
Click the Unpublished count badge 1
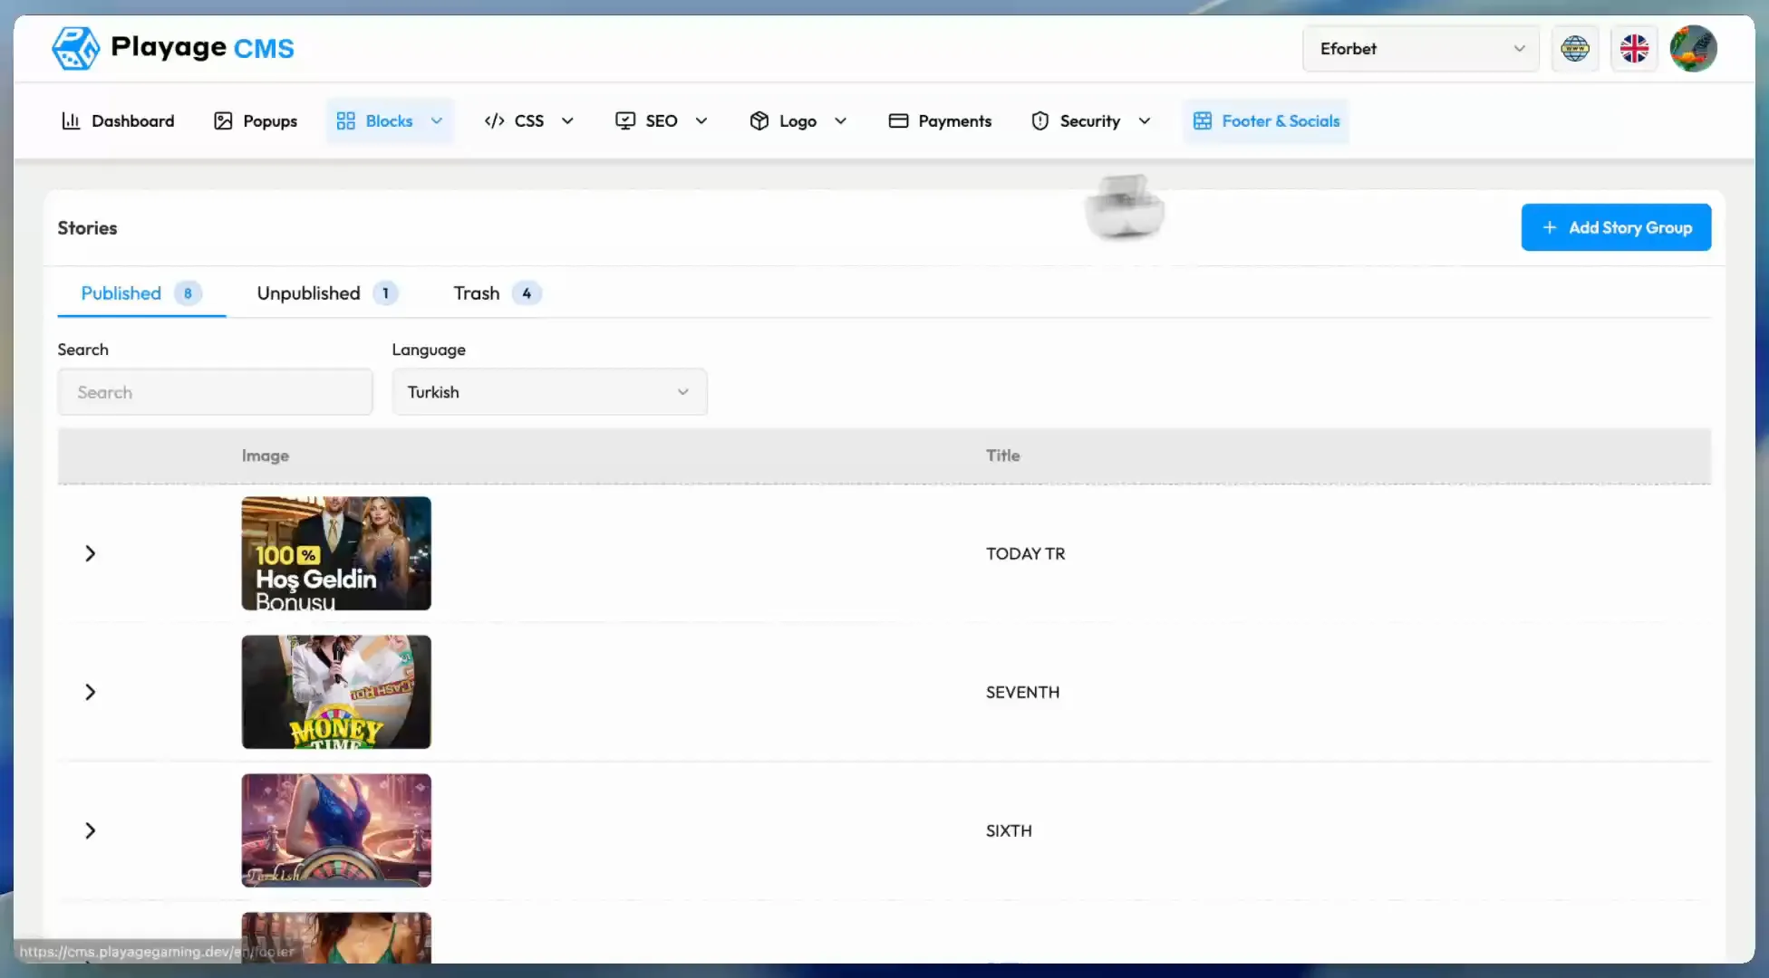pos(385,293)
